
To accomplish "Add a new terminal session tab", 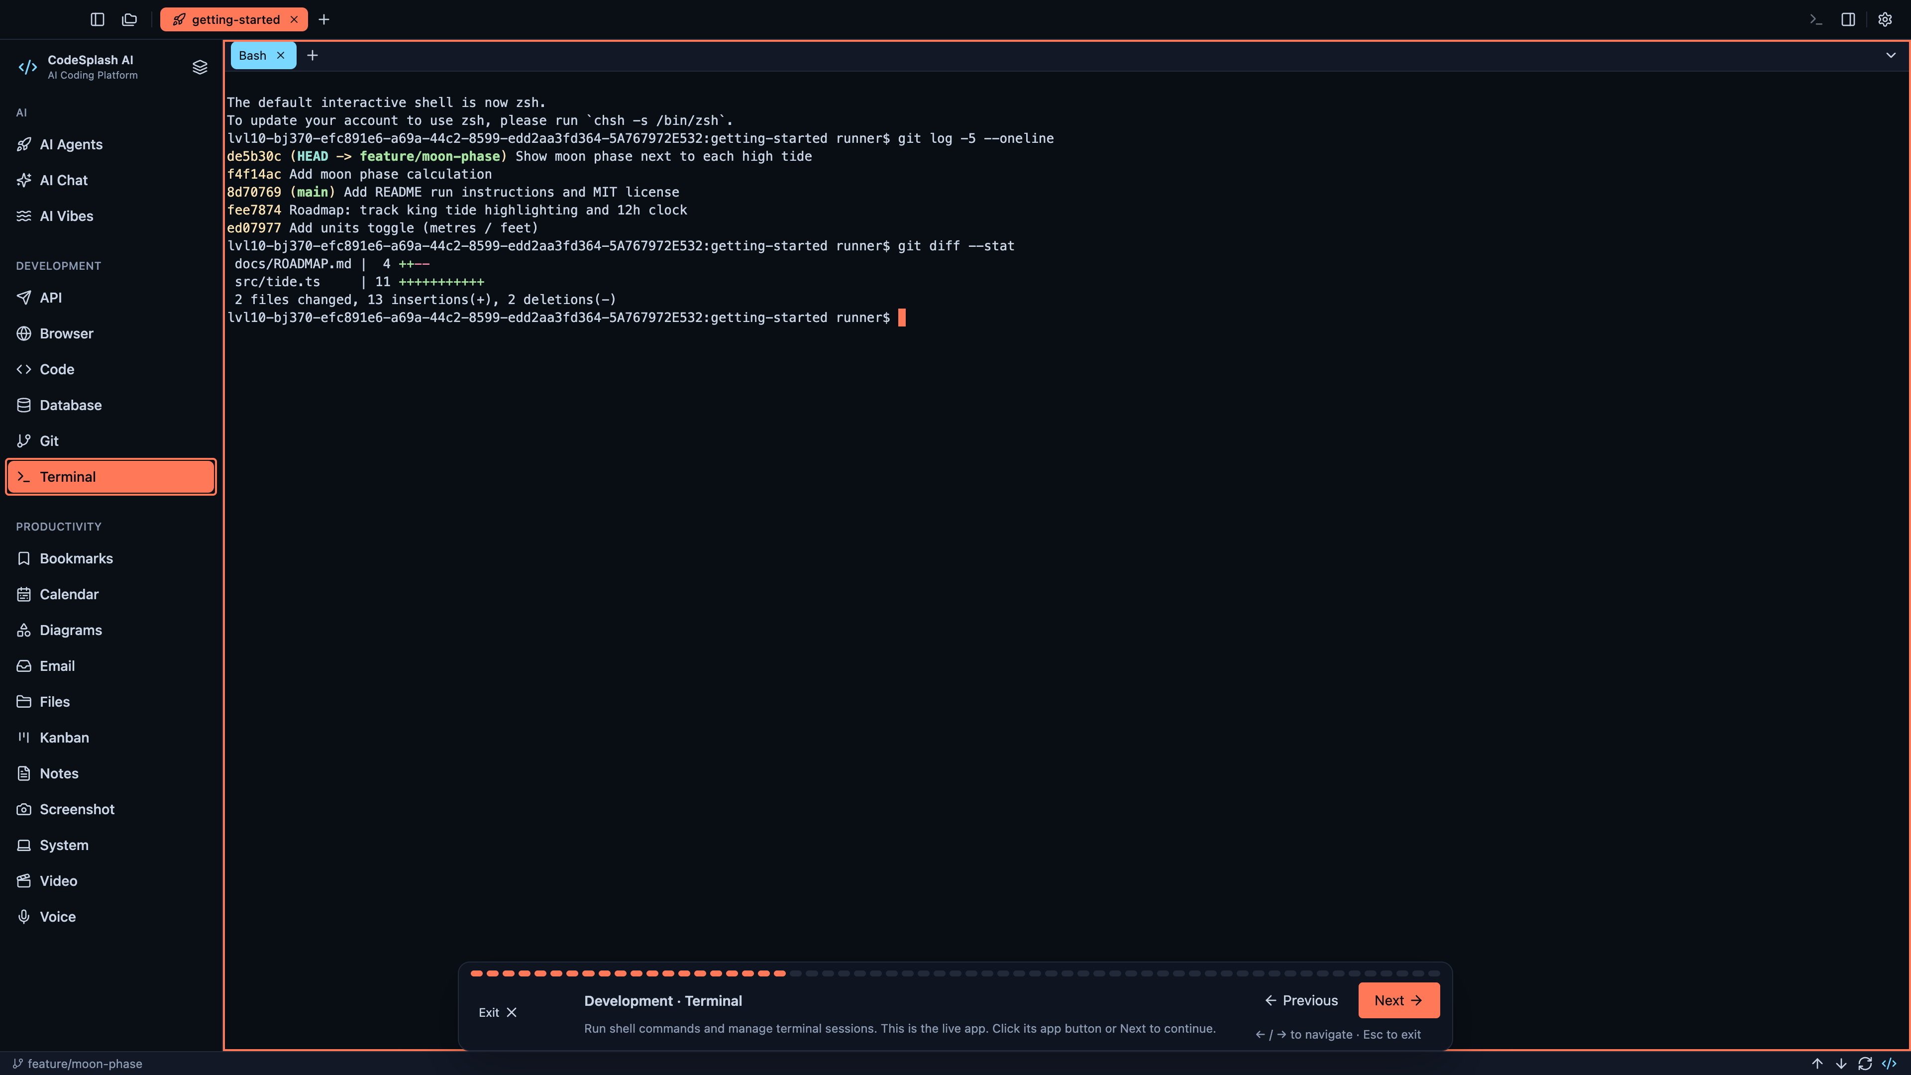I will pos(313,56).
